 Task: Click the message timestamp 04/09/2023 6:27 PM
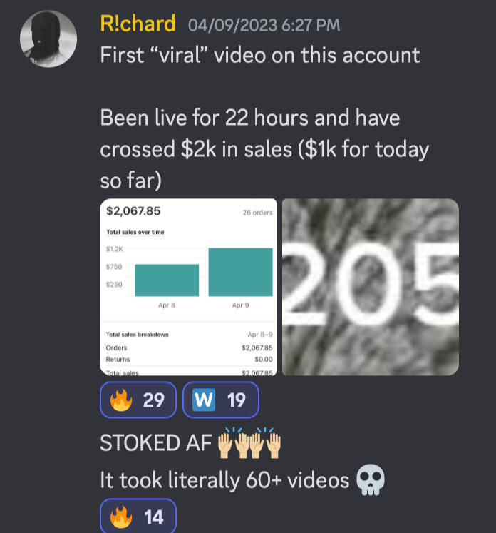click(x=264, y=25)
